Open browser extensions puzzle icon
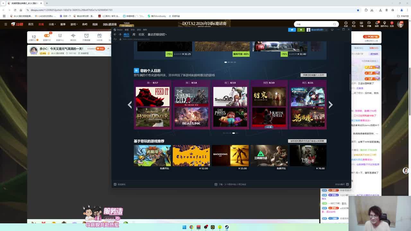This screenshot has width=411, height=231. 366,10
